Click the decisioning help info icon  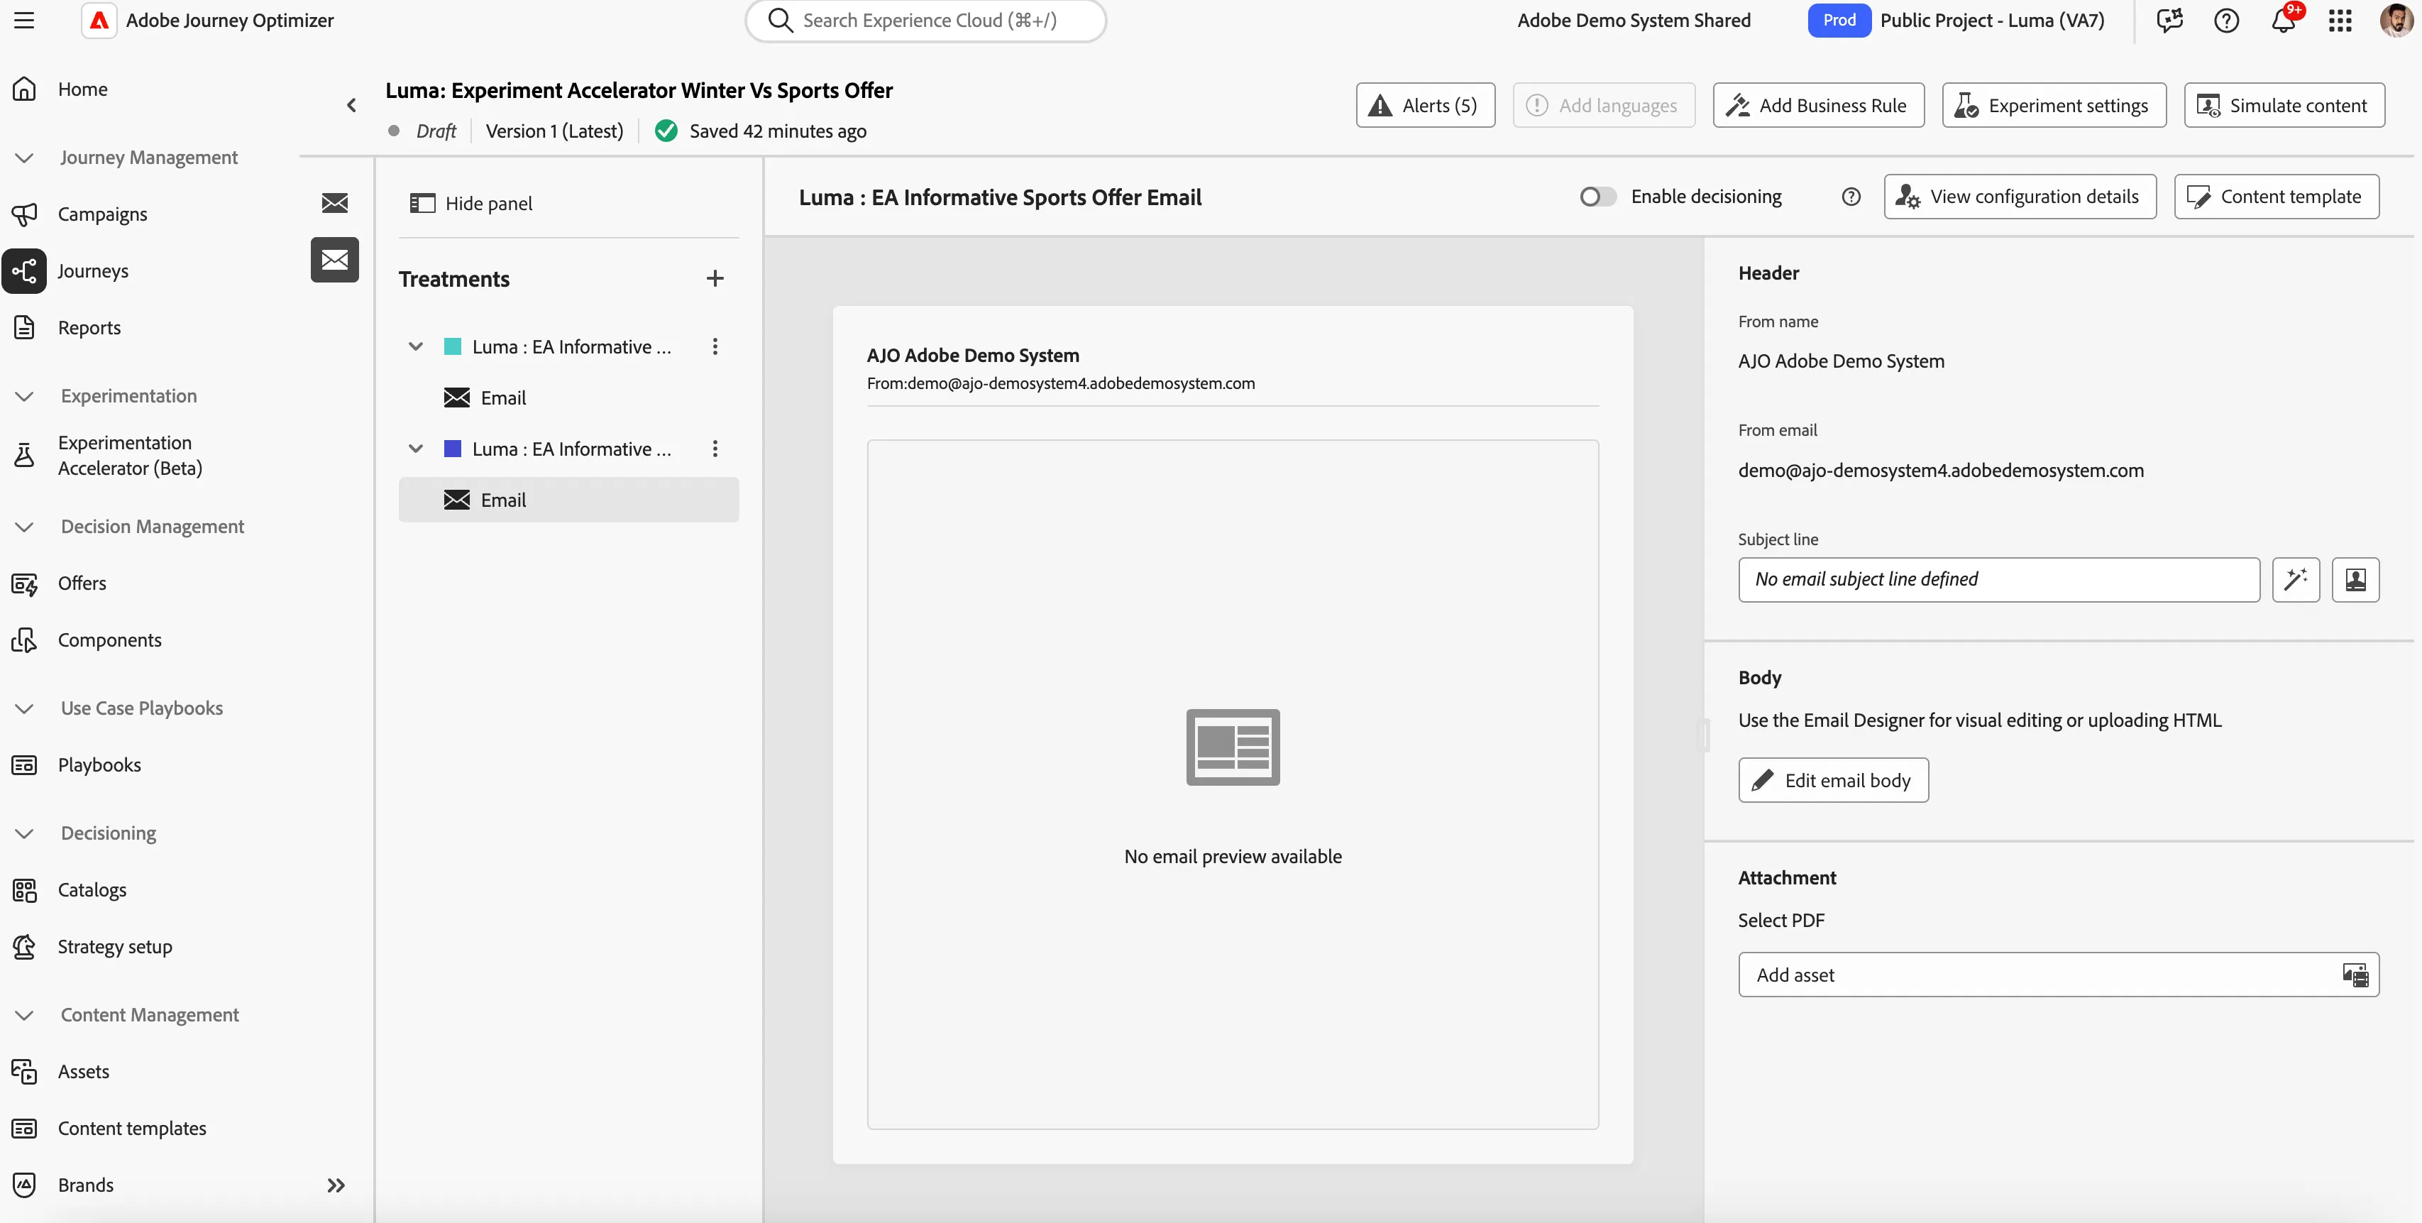(x=1850, y=197)
